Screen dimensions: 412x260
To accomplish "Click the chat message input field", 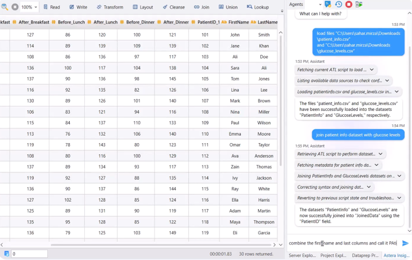I will 343,243.
